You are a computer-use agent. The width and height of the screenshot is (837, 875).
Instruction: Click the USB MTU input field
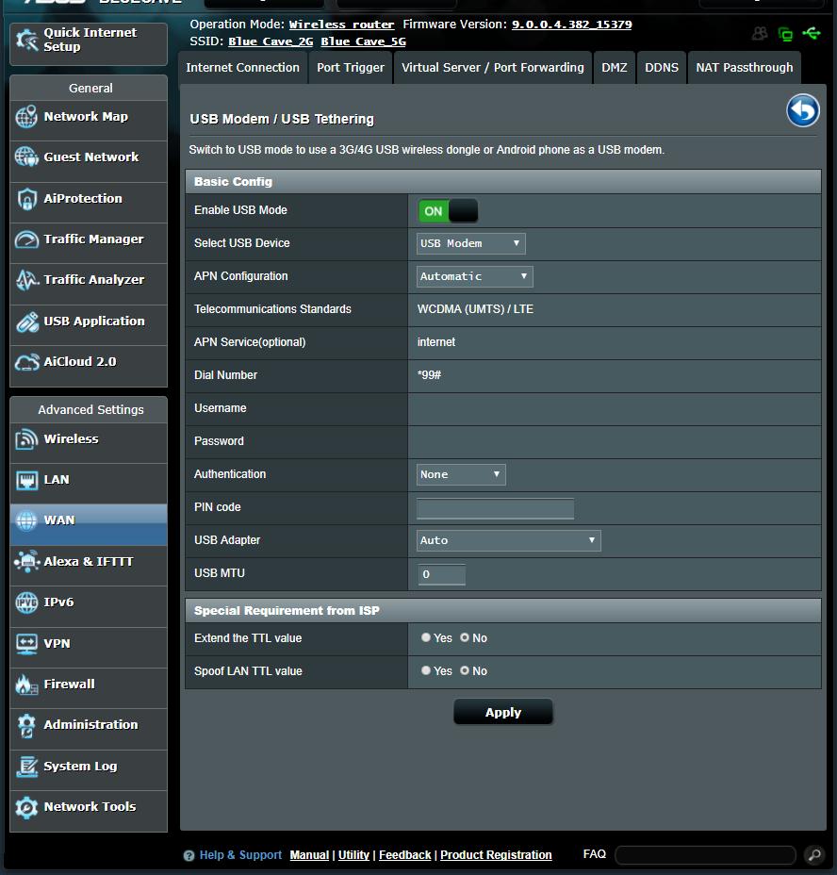click(441, 574)
